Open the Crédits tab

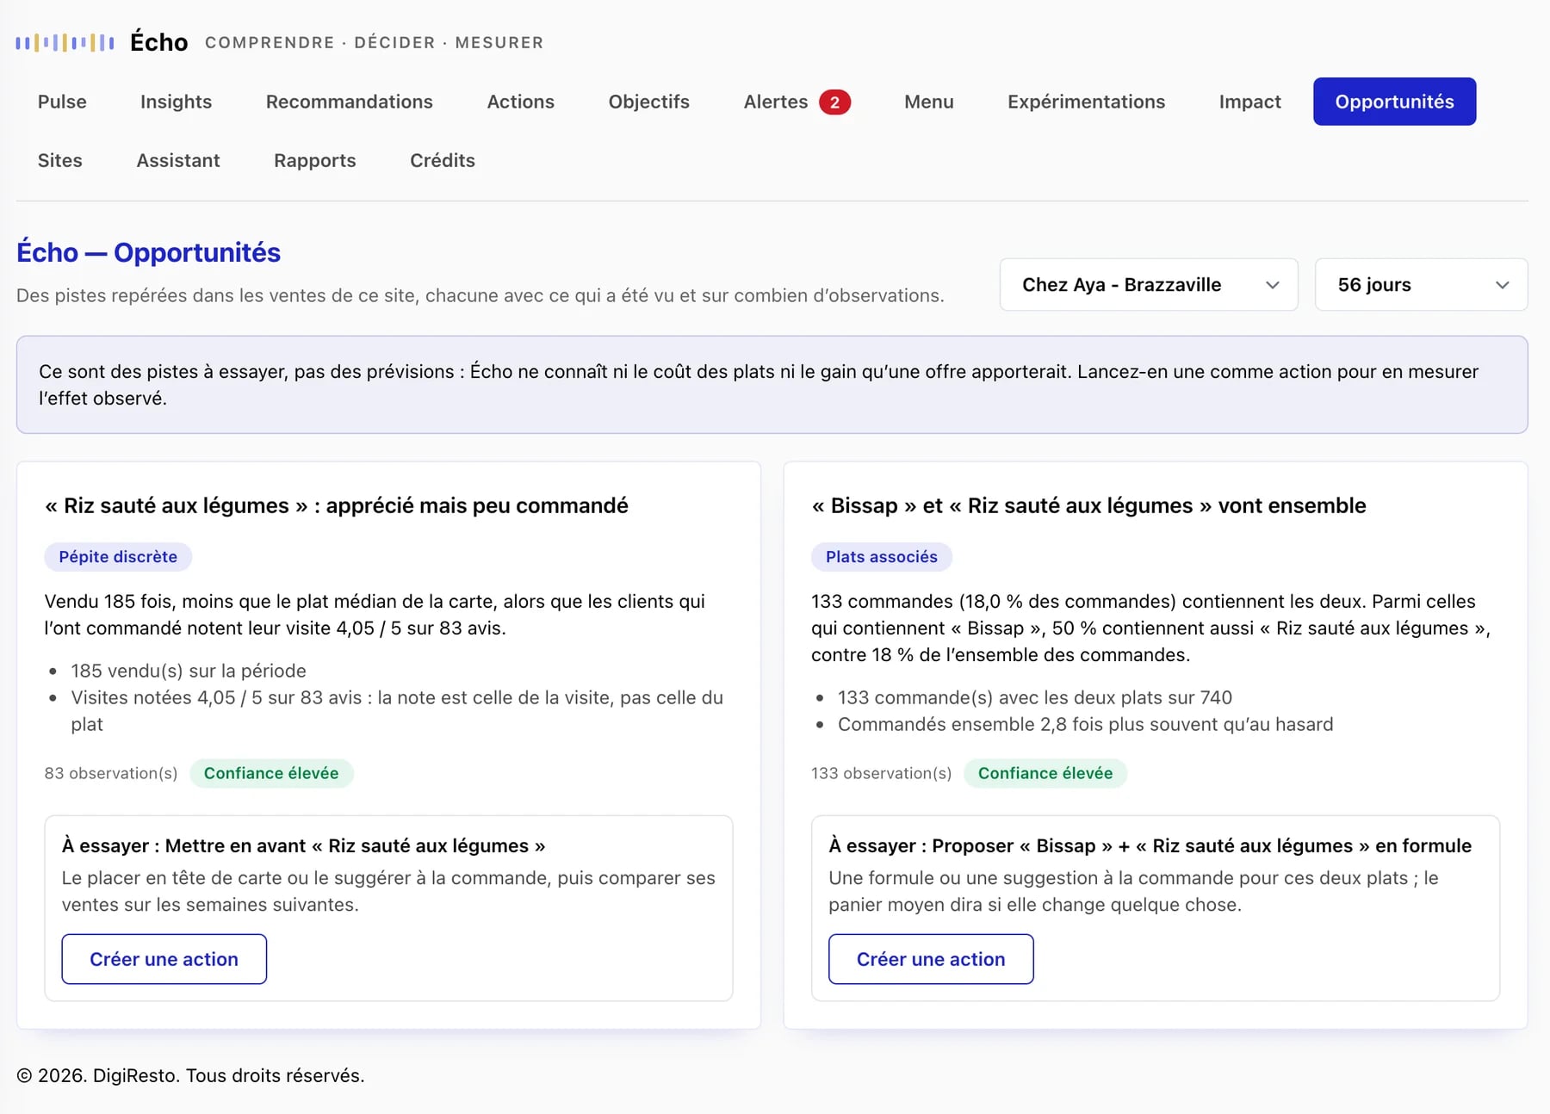tap(442, 160)
